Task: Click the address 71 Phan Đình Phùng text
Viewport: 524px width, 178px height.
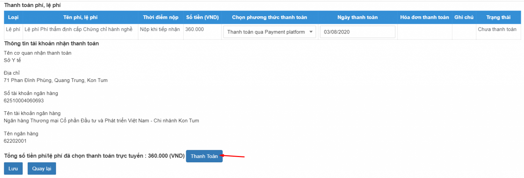Action: (56, 80)
